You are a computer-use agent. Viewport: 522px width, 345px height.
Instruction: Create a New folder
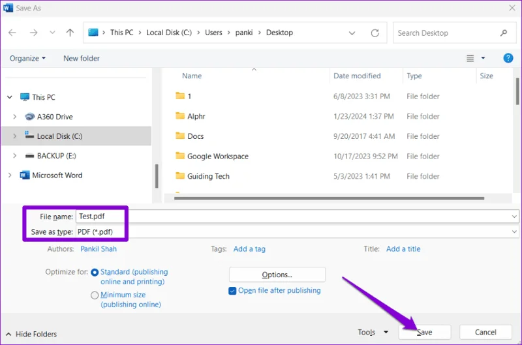click(82, 59)
